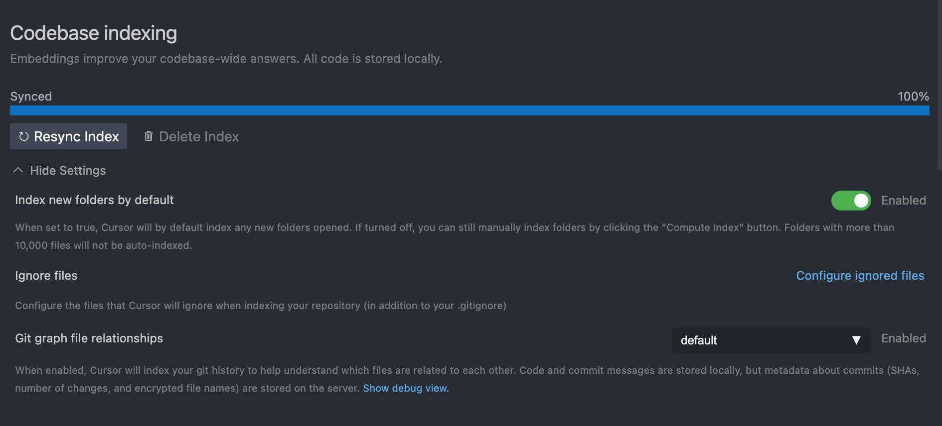Click the 100% progress percentage text
The height and width of the screenshot is (426, 942).
pyautogui.click(x=913, y=97)
